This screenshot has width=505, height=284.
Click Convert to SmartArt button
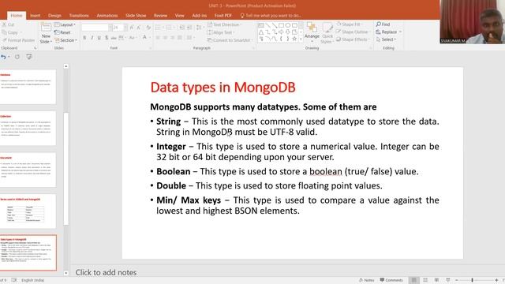pyautogui.click(x=230, y=40)
